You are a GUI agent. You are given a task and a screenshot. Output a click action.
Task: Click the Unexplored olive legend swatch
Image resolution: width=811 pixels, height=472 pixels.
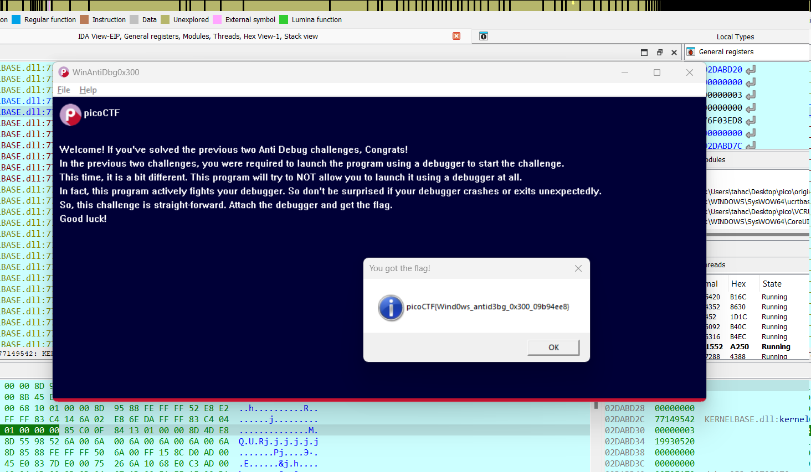(165, 19)
